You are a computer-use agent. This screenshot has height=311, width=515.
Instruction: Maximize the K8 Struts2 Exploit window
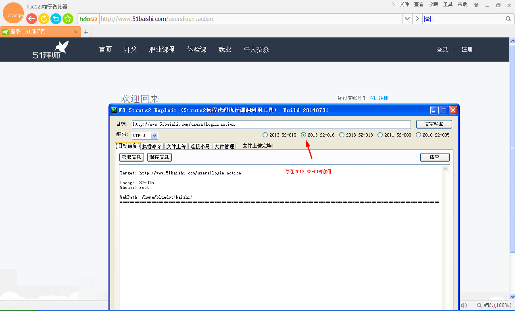coord(444,110)
